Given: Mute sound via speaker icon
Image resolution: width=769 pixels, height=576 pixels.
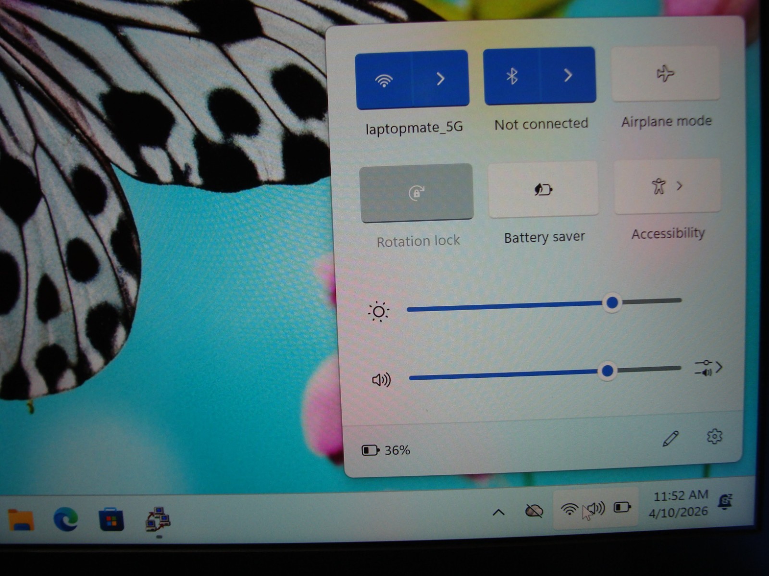Looking at the screenshot, I should (381, 380).
